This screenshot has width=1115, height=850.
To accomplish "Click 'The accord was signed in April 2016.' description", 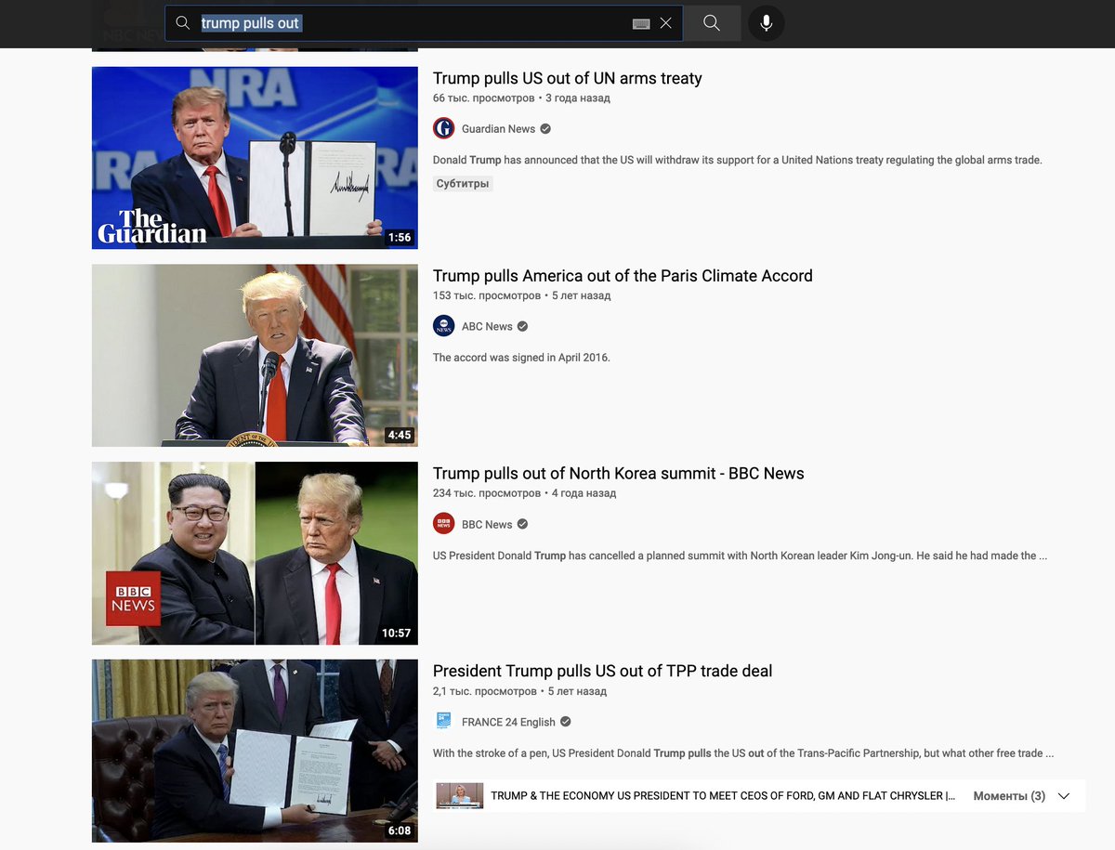I will 521,357.
